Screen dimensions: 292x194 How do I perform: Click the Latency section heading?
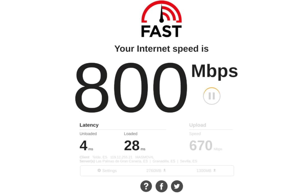click(89, 125)
